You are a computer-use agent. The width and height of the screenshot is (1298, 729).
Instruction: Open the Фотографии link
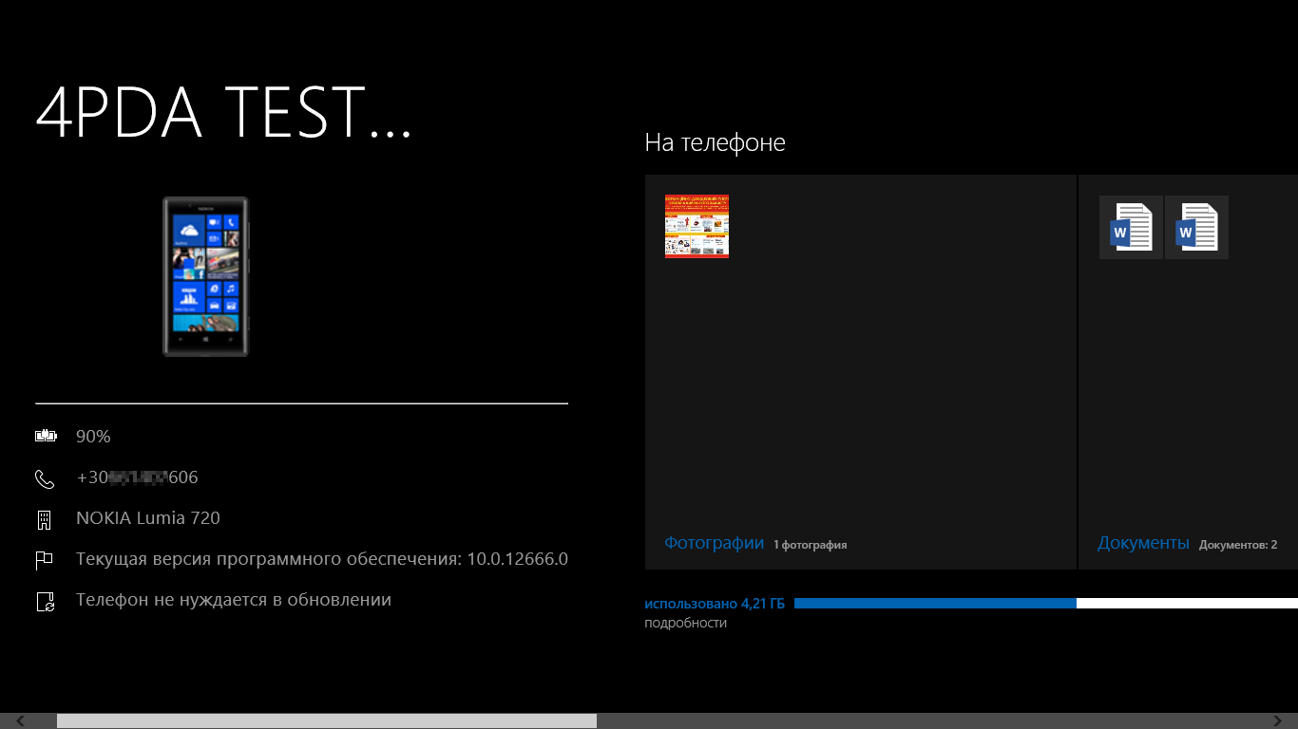[715, 543]
